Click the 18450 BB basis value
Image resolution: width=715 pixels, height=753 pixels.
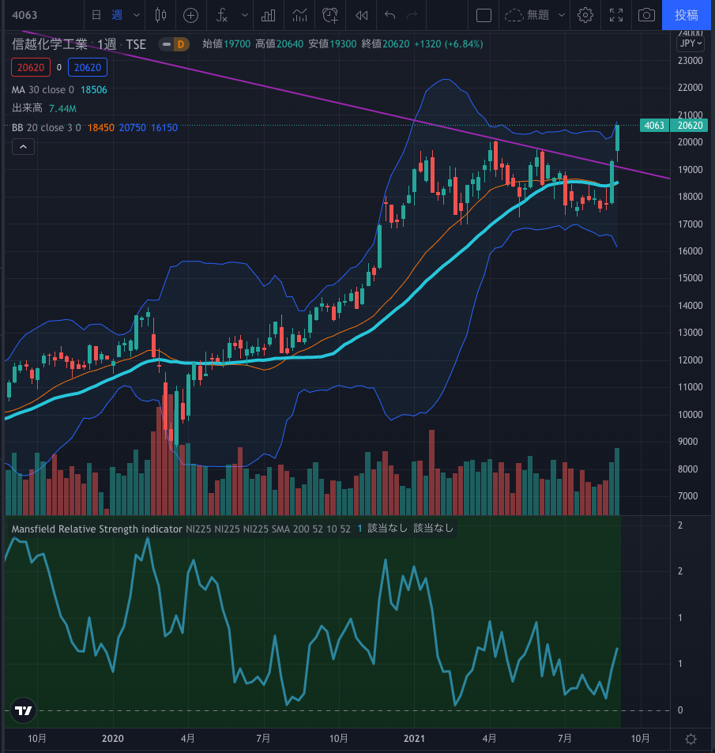[x=101, y=128]
